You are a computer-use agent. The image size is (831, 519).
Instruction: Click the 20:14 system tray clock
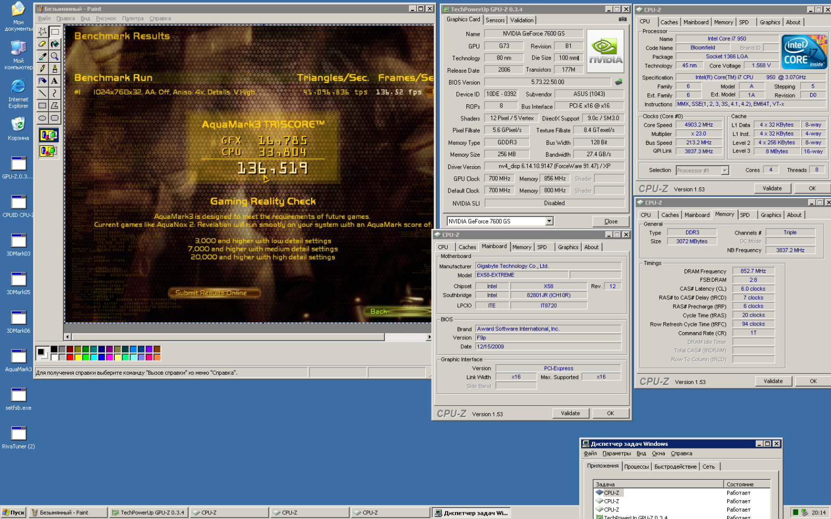819,512
